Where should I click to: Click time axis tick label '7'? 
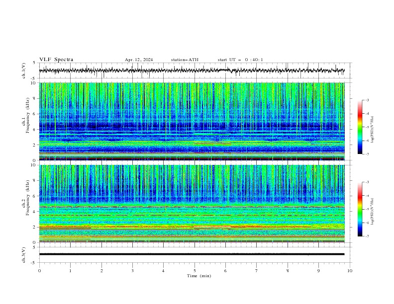click(257, 271)
